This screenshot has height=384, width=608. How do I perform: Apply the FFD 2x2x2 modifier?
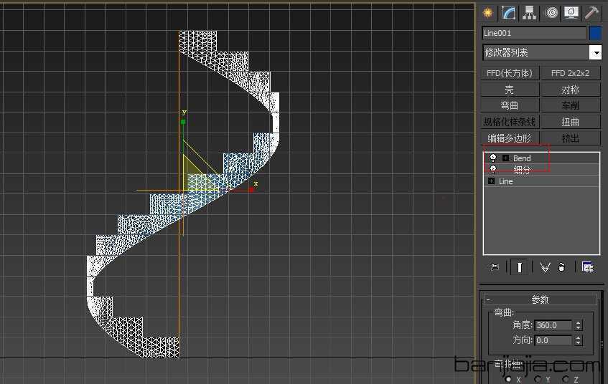570,73
